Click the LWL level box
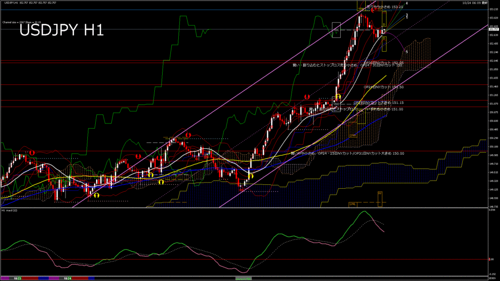 pyautogui.click(x=353, y=204)
